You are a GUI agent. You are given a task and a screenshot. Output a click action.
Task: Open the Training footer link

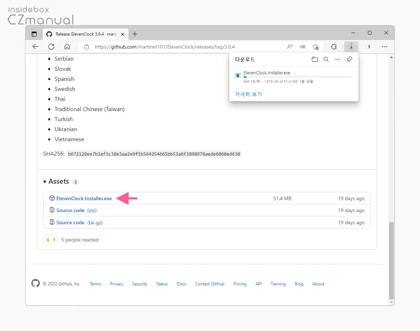coord(278,284)
